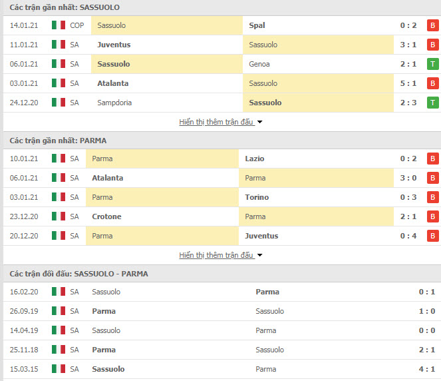This screenshot has width=441, height=381.
Task: Expand more Sassuolo matches via dropdown arrow
Action: [x=259, y=122]
